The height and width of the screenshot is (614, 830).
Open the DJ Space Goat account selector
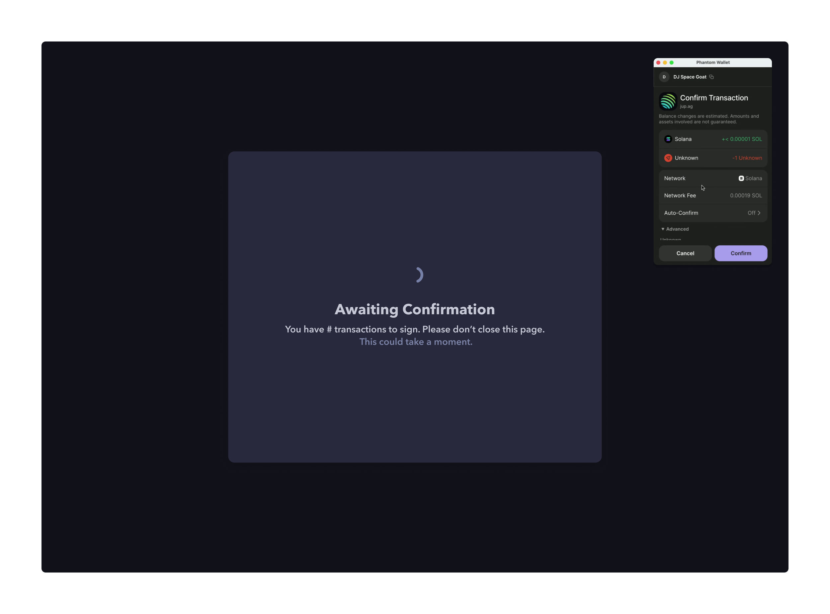point(690,77)
